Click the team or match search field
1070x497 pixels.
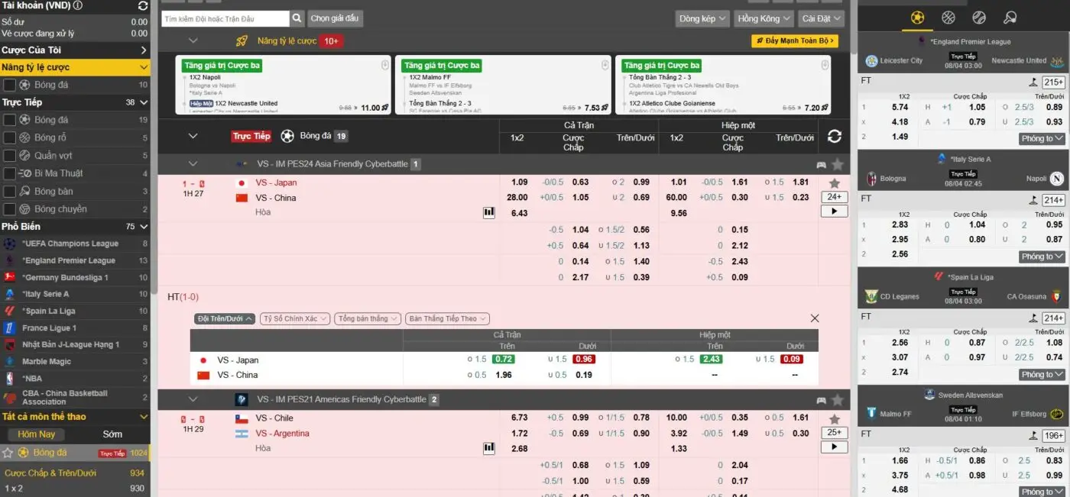(225, 18)
